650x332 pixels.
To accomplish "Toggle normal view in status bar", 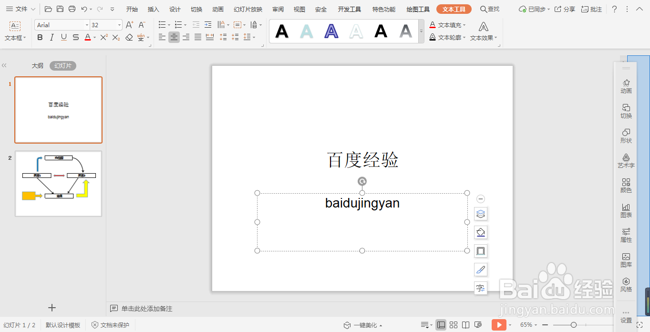I will [x=441, y=325].
